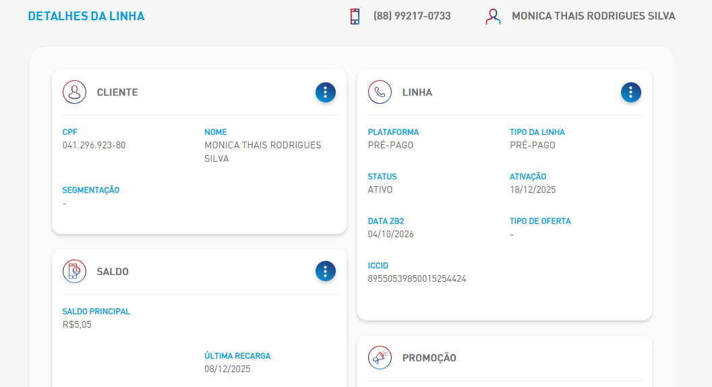This screenshot has width=712, height=387.
Task: Click the customer name in the header
Action: [x=593, y=16]
